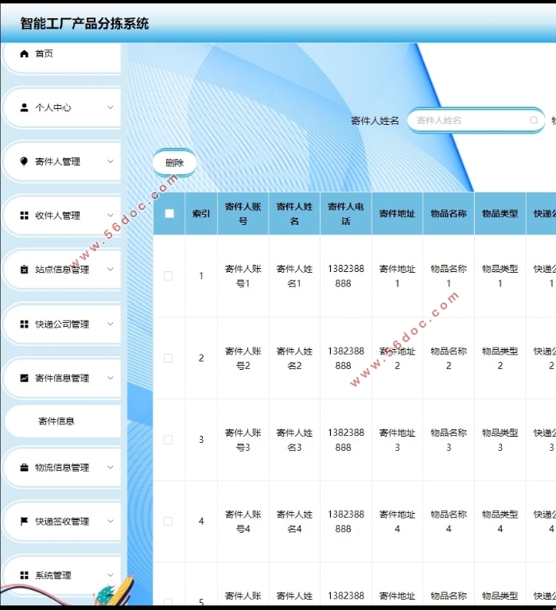Click the 寄件人管理 sidebar icon
The image size is (556, 610).
point(24,161)
